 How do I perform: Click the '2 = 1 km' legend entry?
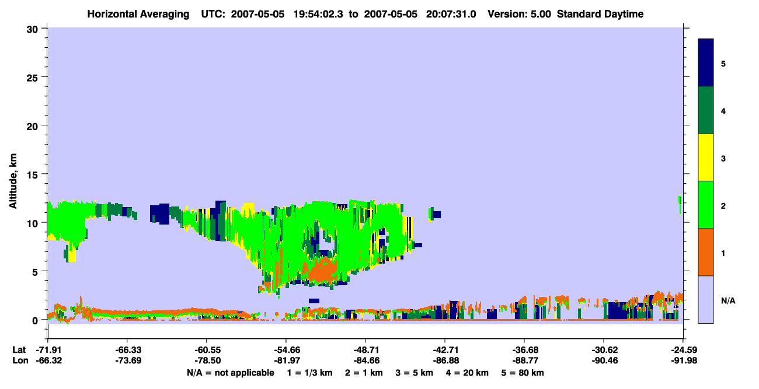click(364, 373)
